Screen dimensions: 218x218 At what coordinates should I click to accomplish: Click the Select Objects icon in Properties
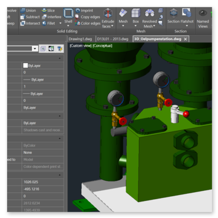tap(51, 49)
